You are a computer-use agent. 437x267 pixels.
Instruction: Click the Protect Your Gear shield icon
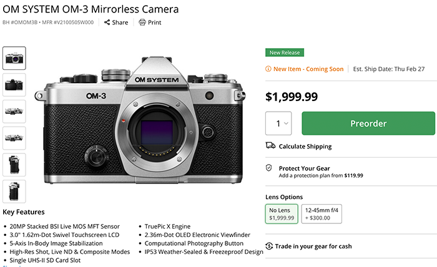click(x=269, y=168)
